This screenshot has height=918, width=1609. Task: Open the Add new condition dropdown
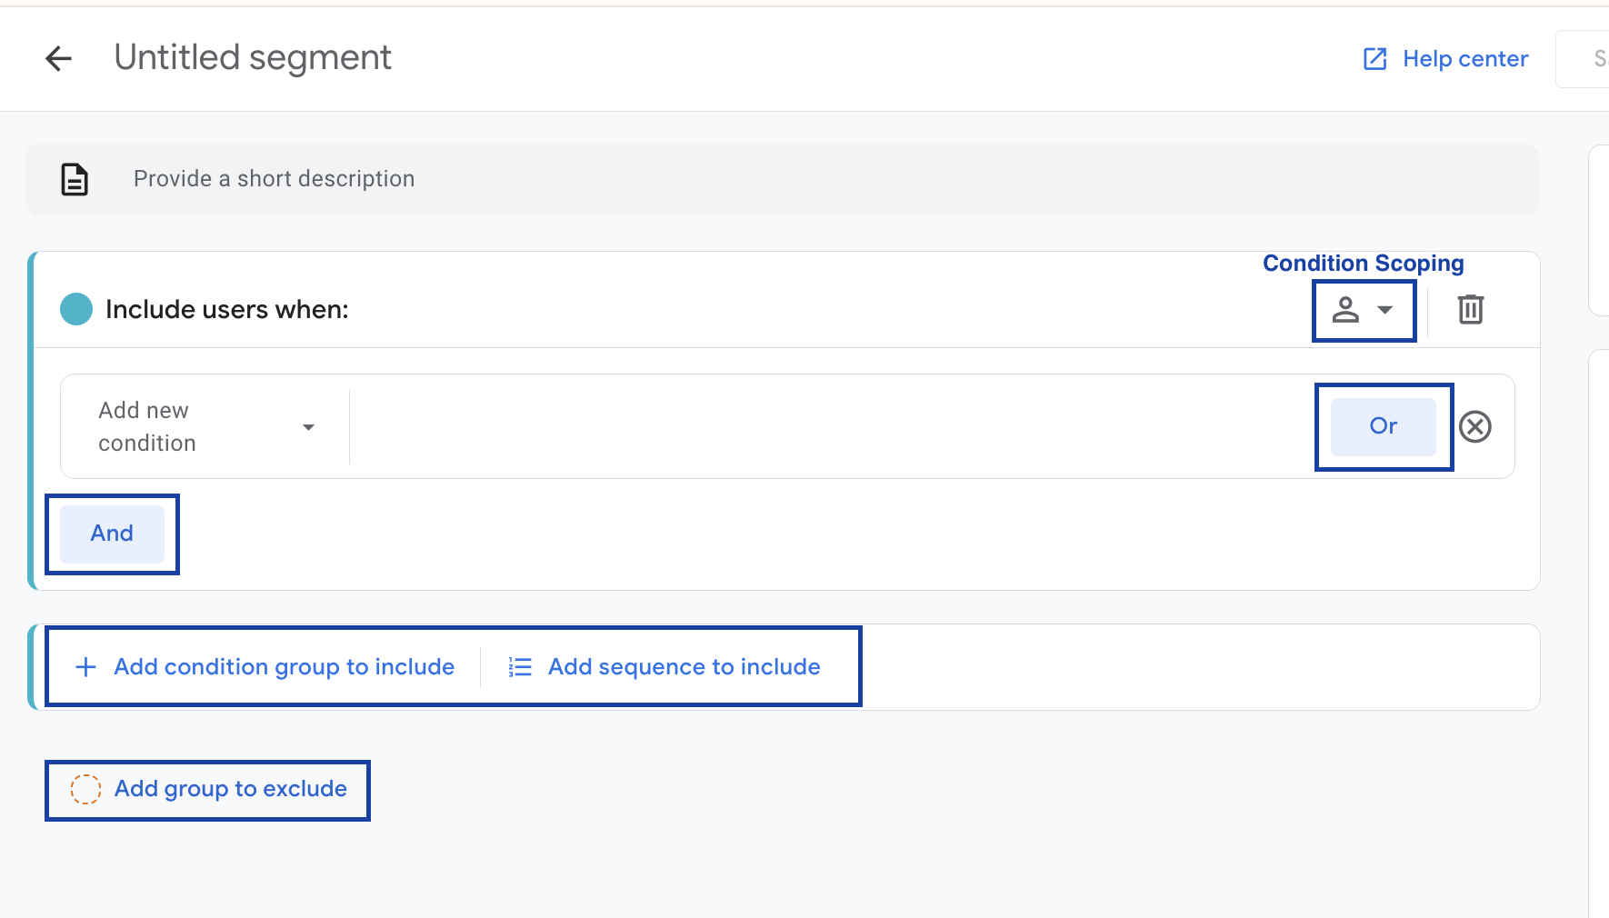(205, 426)
